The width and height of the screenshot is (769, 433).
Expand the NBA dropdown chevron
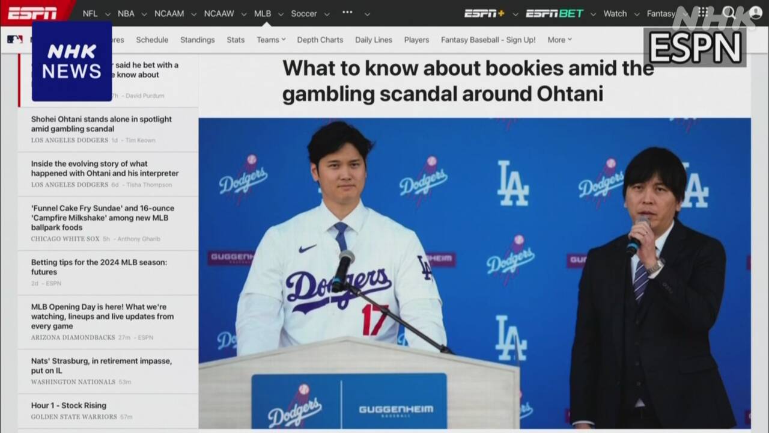click(144, 14)
